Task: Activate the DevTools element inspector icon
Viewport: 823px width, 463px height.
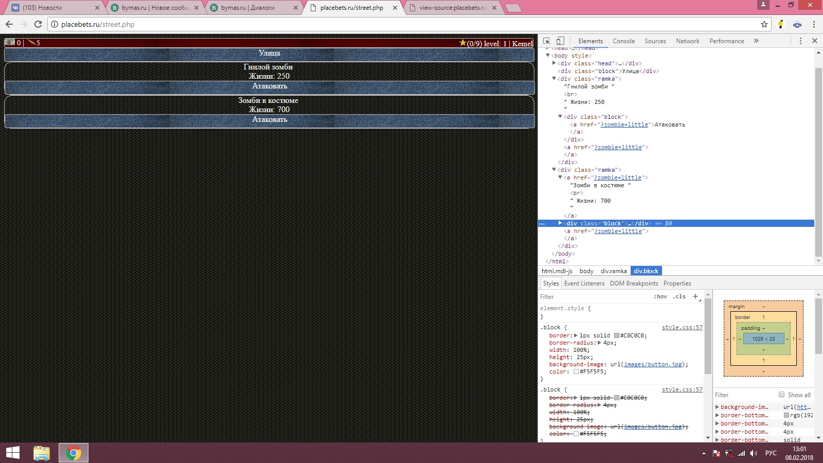Action: [547, 41]
